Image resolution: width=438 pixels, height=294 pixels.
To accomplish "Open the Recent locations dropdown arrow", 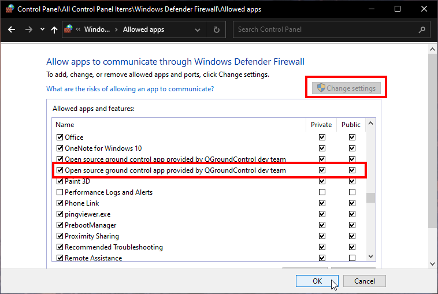I will [x=42, y=29].
